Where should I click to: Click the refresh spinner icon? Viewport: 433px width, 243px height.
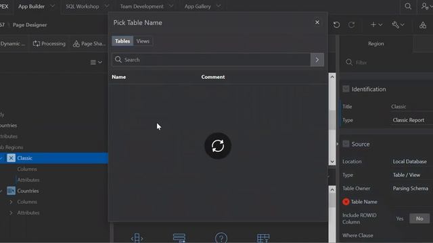[x=218, y=146]
